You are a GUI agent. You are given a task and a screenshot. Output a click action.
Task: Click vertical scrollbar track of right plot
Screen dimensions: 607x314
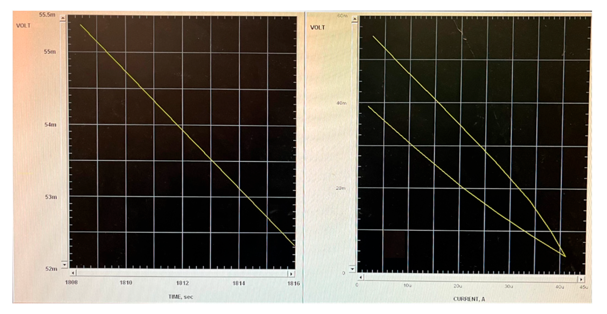click(x=354, y=143)
